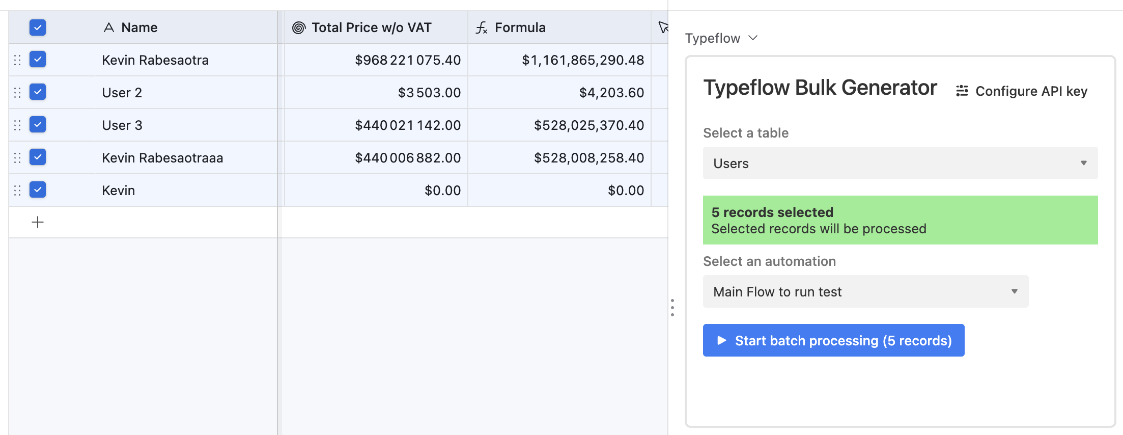The image size is (1123, 435).
Task: Click the partially hidden cursor column icon
Action: click(x=663, y=27)
